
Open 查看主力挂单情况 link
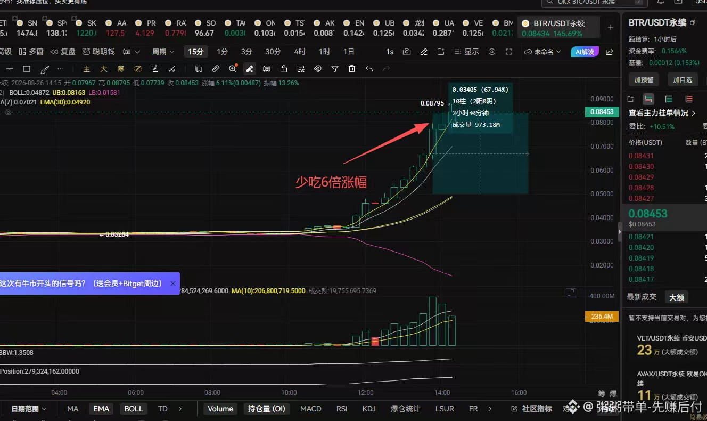[662, 113]
